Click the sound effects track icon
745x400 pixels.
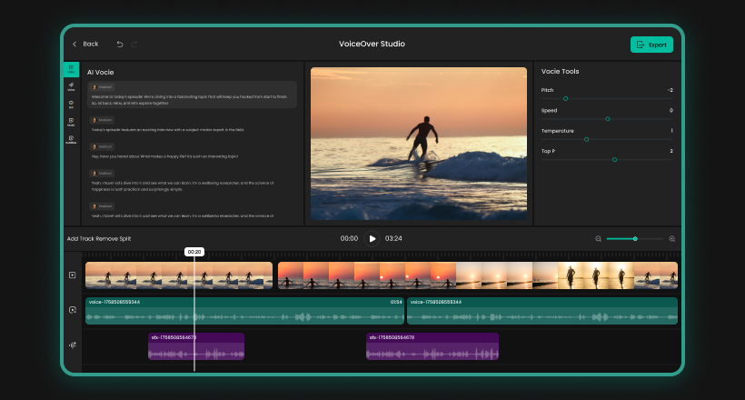(72, 345)
